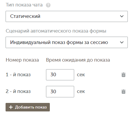131x117 pixels.
Task: Click the сек unit in first row
Action: [x=81, y=75]
